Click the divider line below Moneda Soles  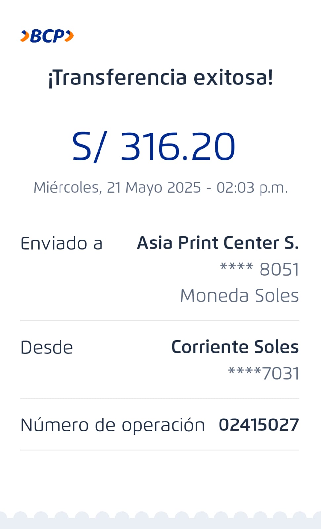(x=159, y=321)
